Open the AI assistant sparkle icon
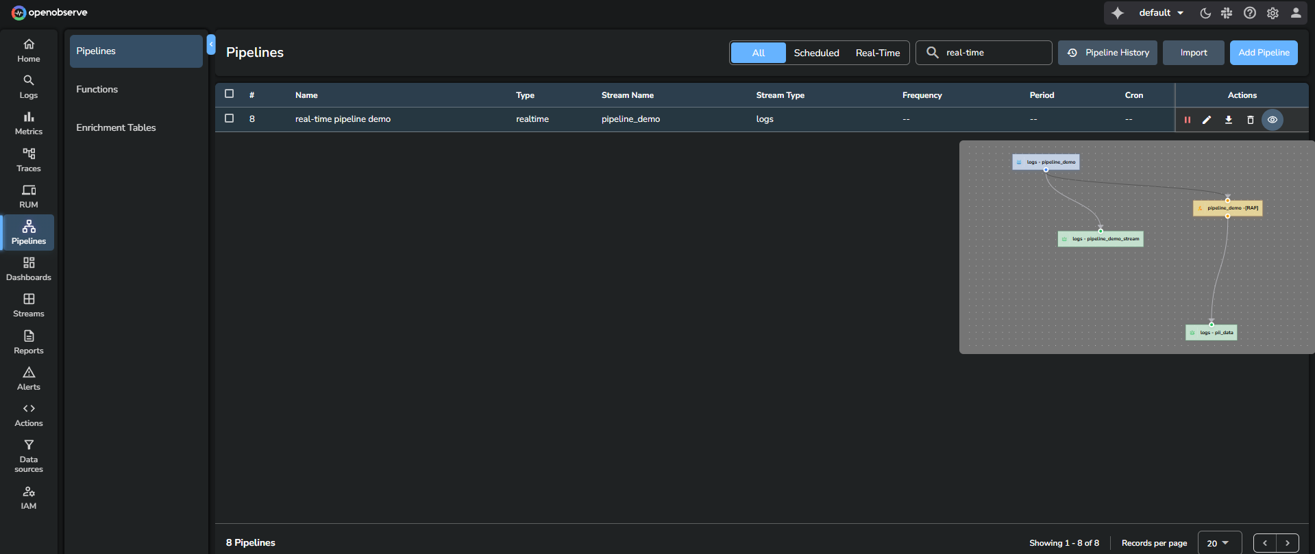 point(1118,13)
